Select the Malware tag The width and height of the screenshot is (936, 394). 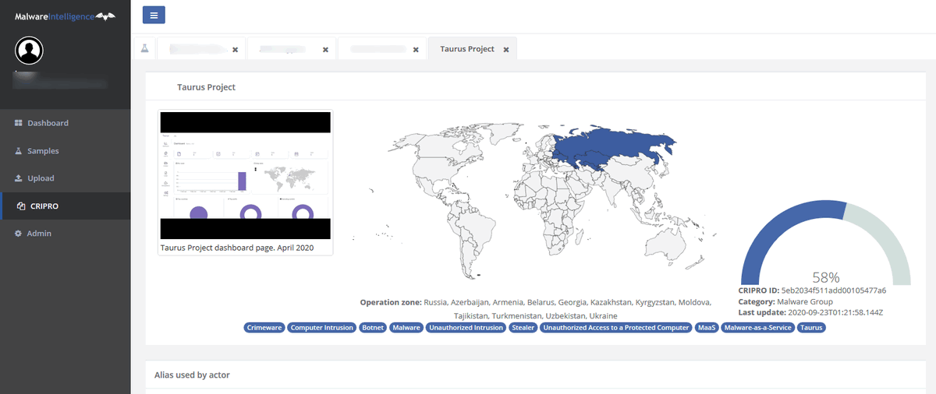click(x=406, y=328)
